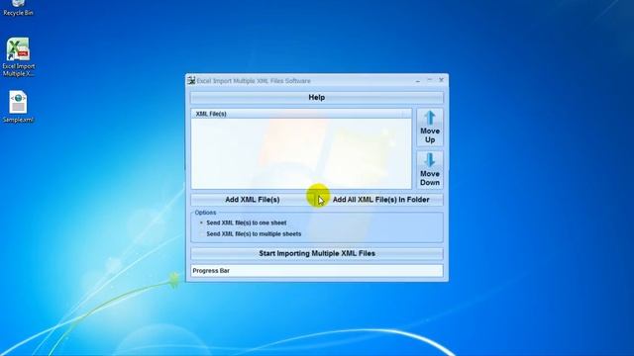This screenshot has width=634, height=356.
Task: Select the Excel Import Multiple XML desktop shortcut
Action: click(18, 57)
